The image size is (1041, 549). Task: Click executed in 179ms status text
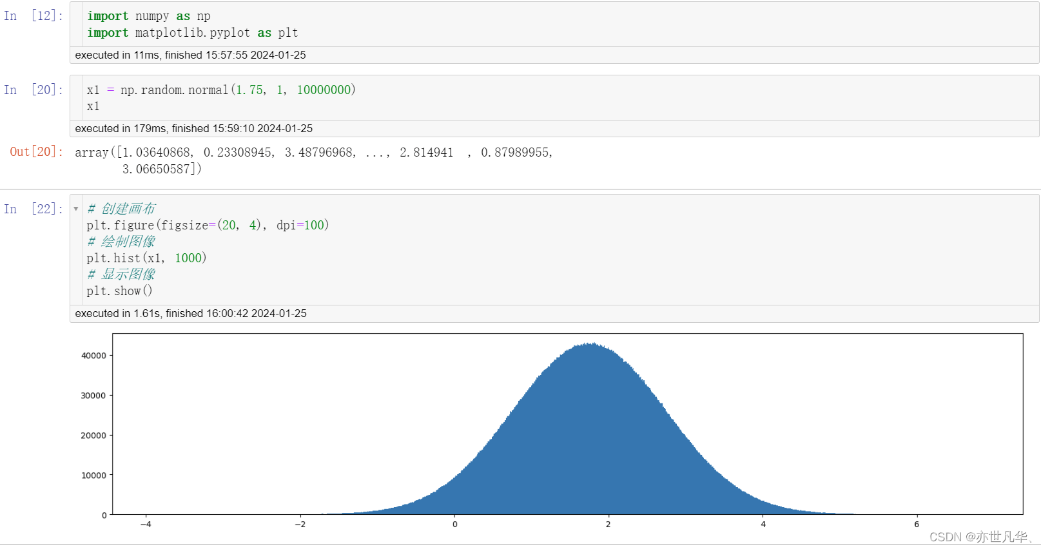pyautogui.click(x=193, y=129)
